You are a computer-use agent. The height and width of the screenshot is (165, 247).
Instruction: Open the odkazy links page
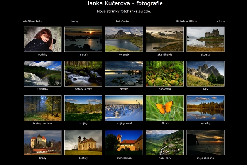click(x=220, y=22)
